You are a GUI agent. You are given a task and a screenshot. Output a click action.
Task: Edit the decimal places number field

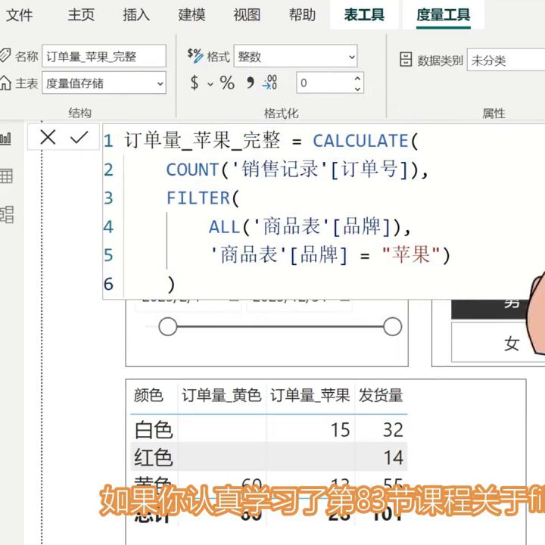[324, 83]
